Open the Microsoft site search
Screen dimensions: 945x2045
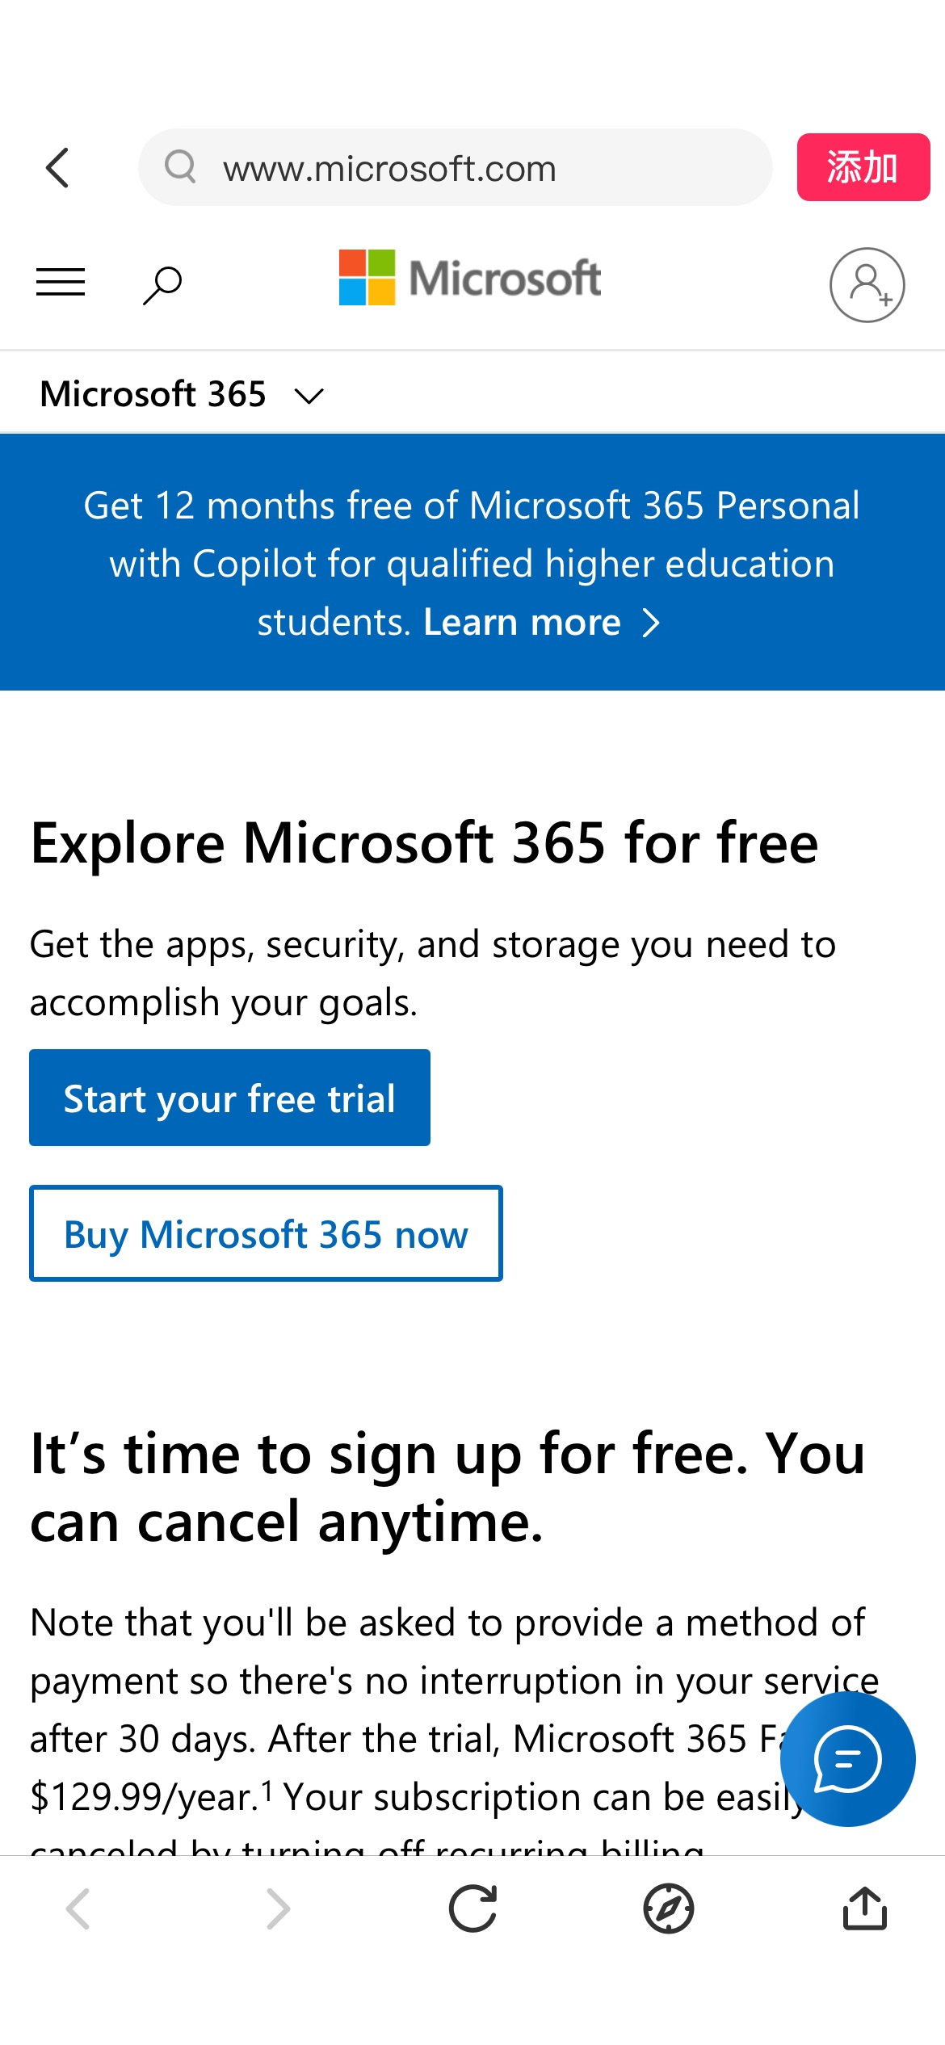161,283
